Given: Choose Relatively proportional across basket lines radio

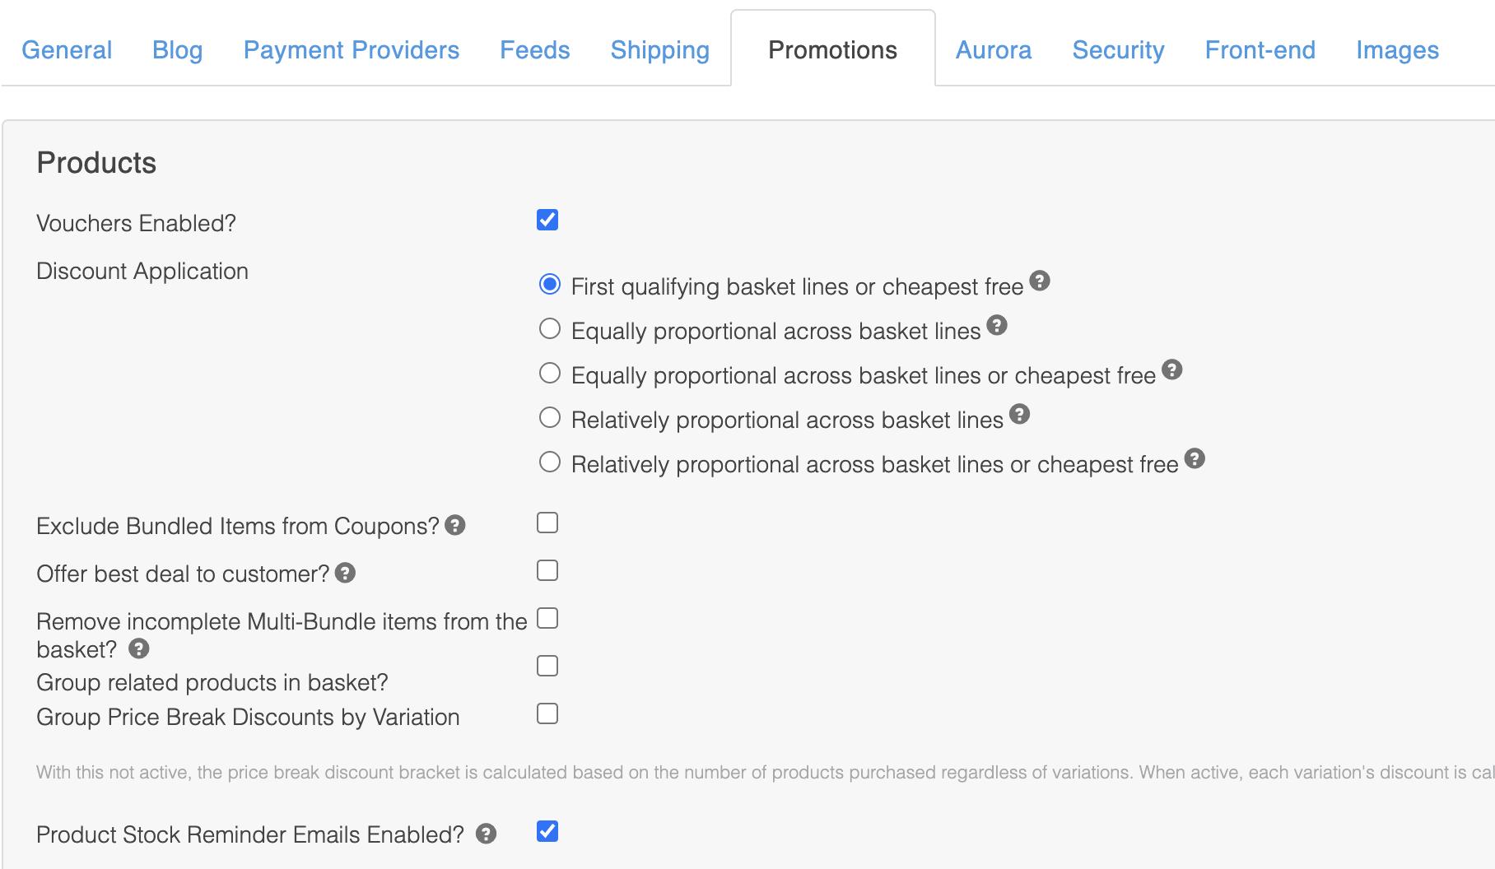Looking at the screenshot, I should (550, 418).
